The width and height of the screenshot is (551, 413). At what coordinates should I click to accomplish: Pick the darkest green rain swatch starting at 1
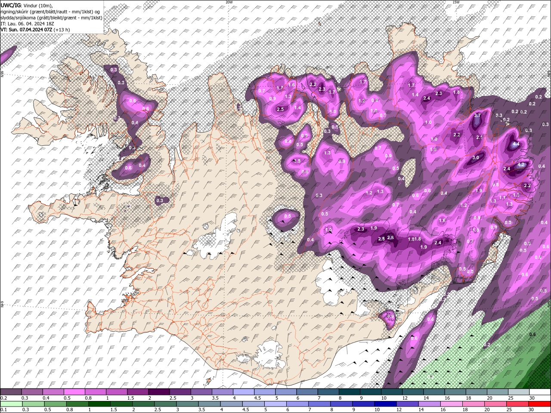[x=99, y=404]
